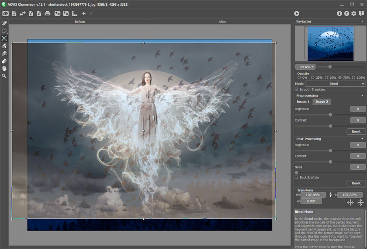Save guiding lines to a file
Image resolution: width=367 pixels, height=249 pixels.
pos(66,14)
